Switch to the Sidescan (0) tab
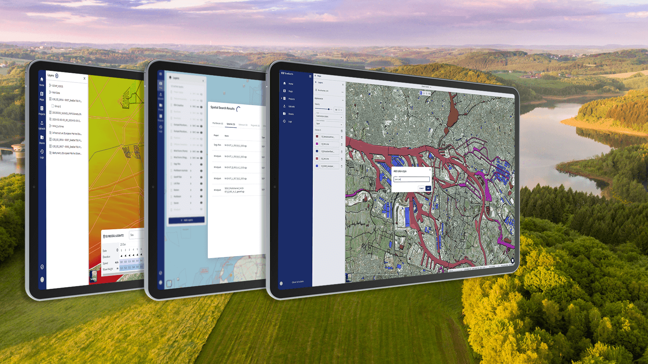Screen dimensions: 648x364 click(x=243, y=125)
